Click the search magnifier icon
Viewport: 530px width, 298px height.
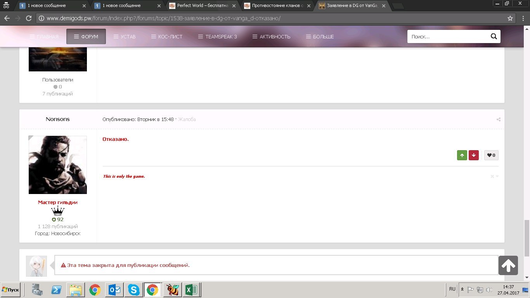494,36
